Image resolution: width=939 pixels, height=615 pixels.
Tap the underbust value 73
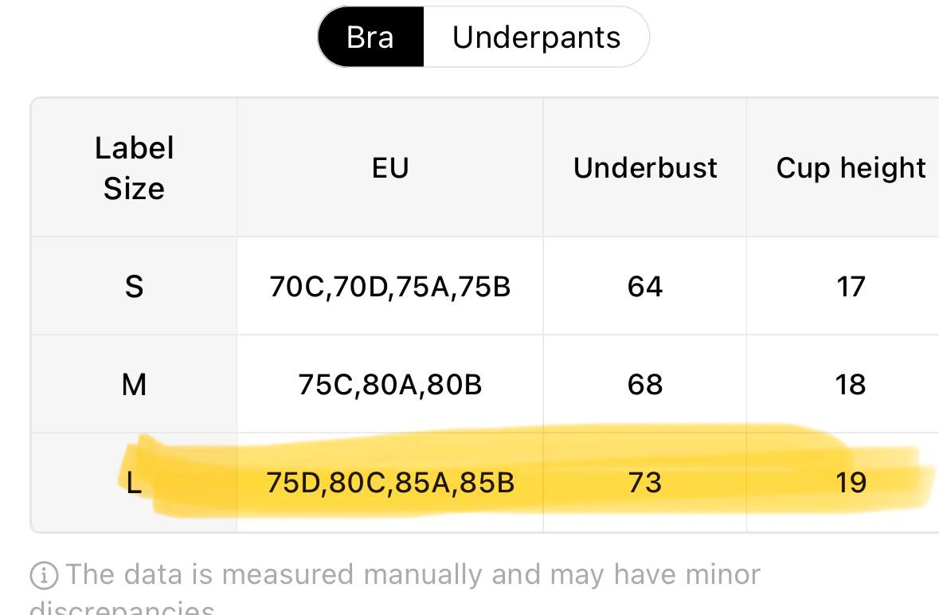[645, 482]
